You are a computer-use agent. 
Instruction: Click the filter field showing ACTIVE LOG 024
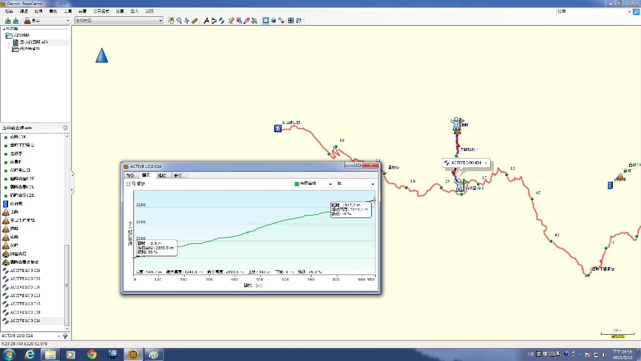click(29, 336)
